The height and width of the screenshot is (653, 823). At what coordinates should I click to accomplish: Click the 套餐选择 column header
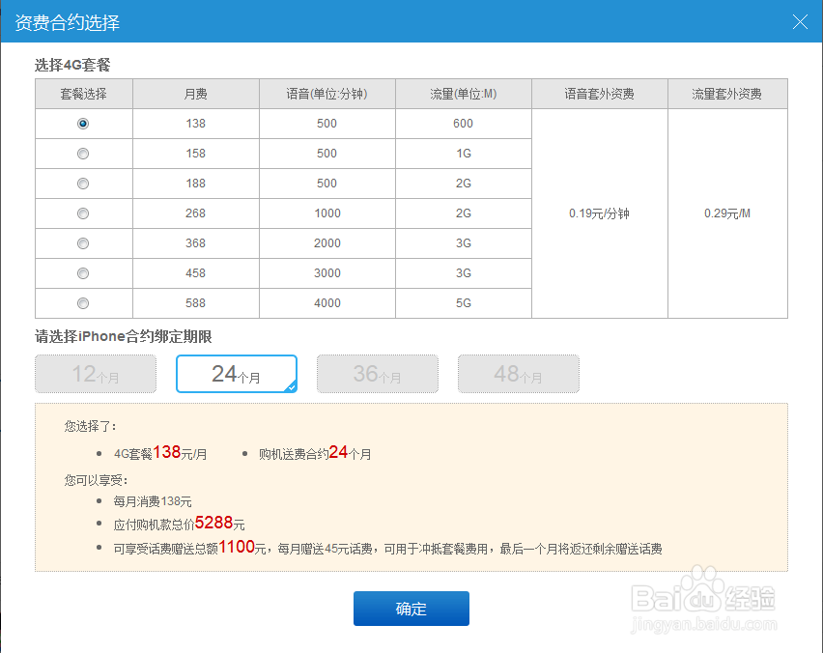pyautogui.click(x=82, y=94)
